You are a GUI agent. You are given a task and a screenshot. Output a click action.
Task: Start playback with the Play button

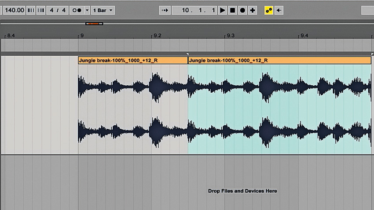[x=222, y=10]
